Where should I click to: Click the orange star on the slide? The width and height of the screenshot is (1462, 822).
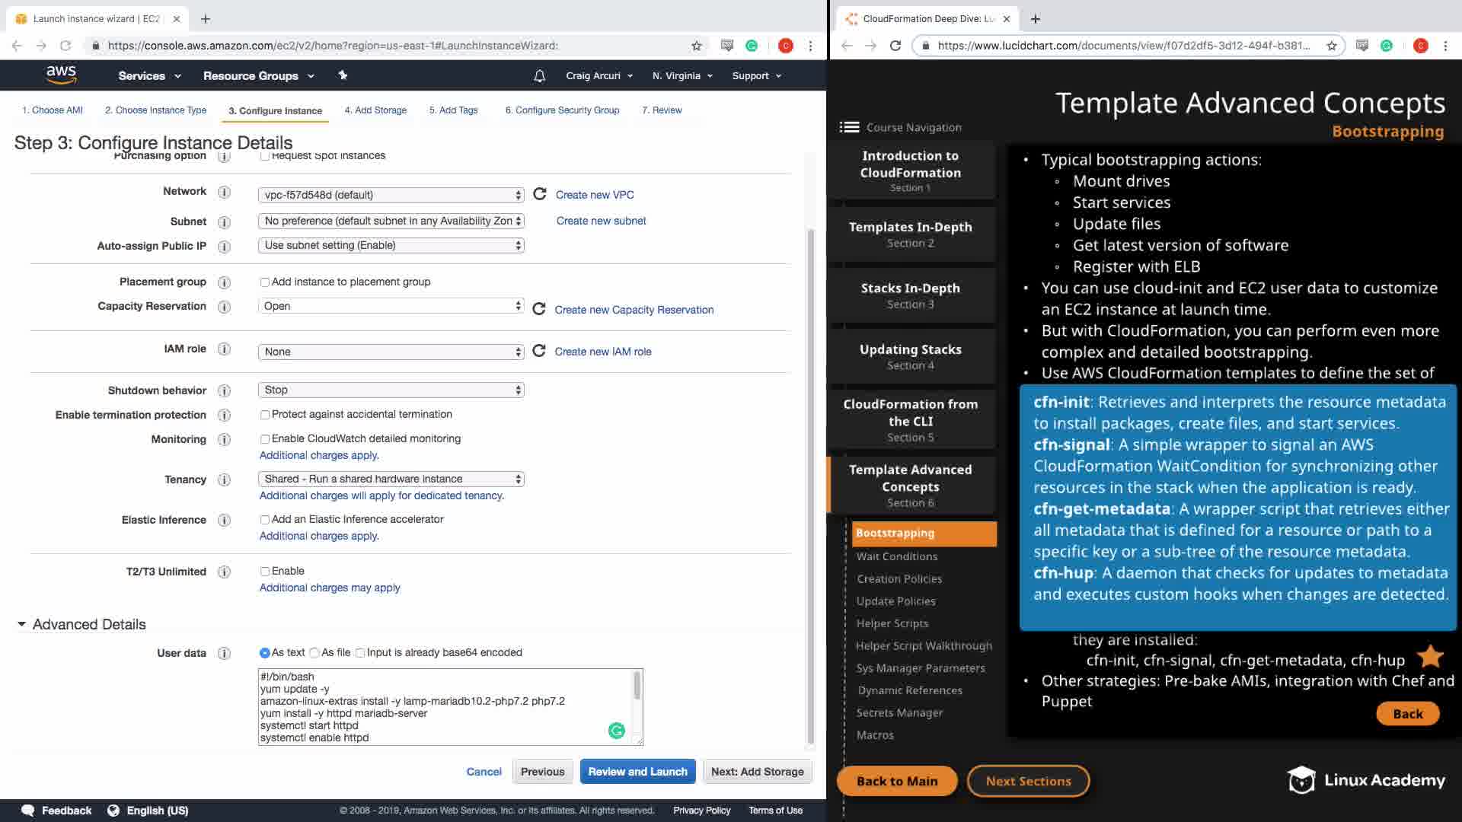click(1430, 656)
